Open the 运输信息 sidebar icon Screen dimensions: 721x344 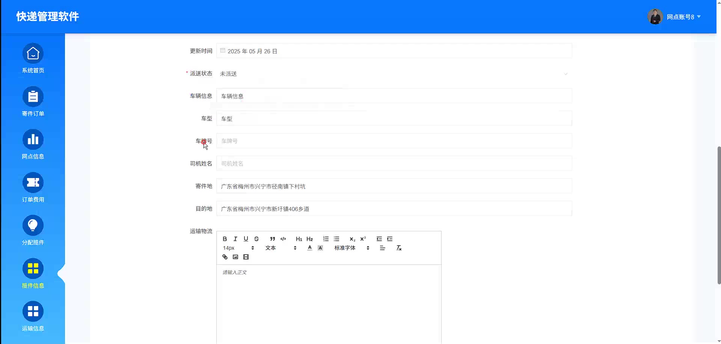tap(33, 312)
